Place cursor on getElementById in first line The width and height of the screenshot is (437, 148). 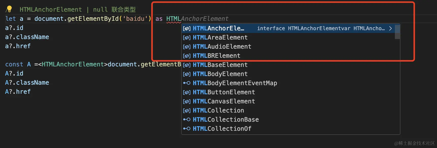(x=93, y=19)
